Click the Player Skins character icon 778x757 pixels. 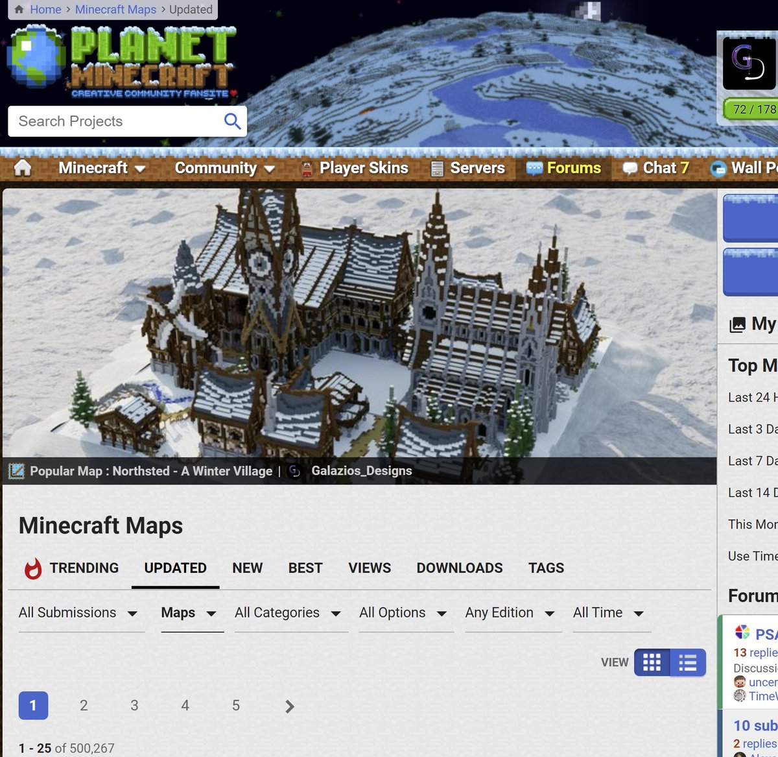(307, 169)
